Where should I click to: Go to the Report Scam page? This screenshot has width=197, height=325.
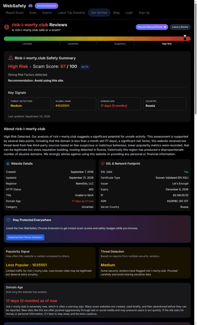point(15,13)
